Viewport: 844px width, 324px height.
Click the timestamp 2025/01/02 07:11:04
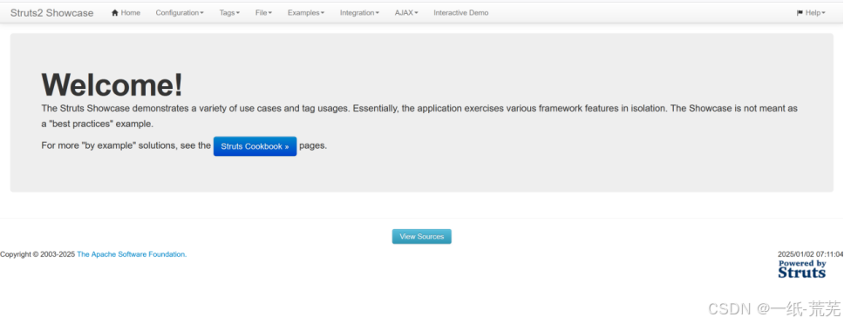(811, 254)
